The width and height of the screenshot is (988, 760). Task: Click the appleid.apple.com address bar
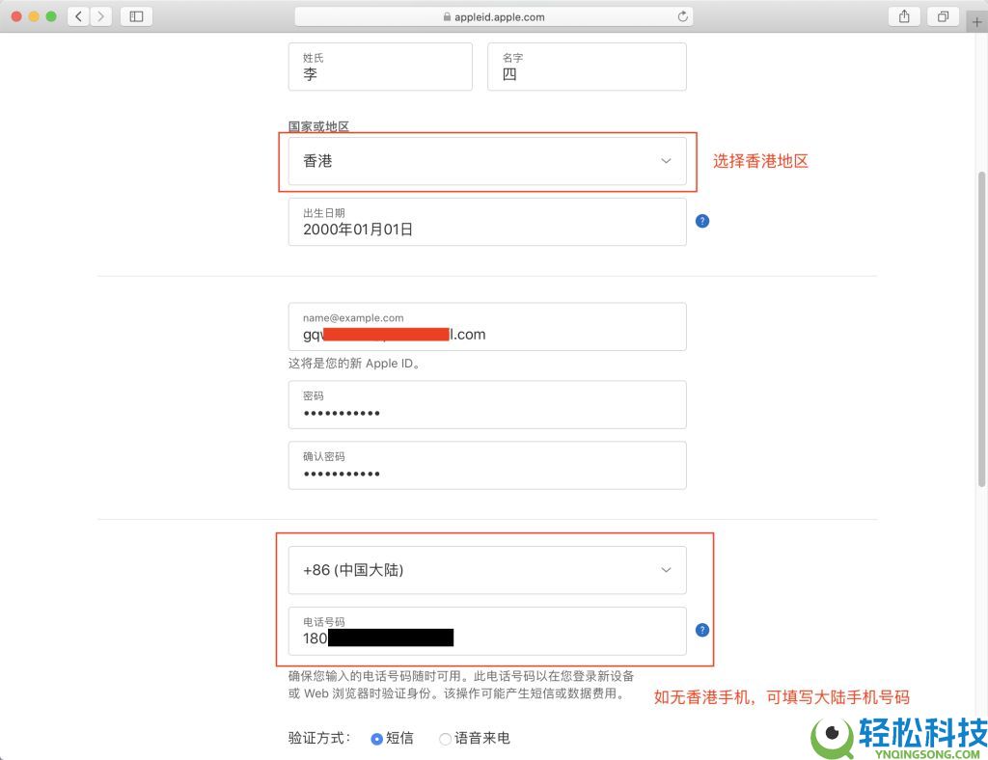tap(494, 17)
